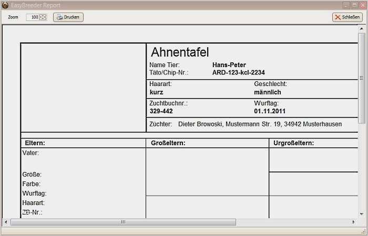The width and height of the screenshot is (368, 236).
Task: Click the Ahnentafel heading
Action: (x=180, y=52)
